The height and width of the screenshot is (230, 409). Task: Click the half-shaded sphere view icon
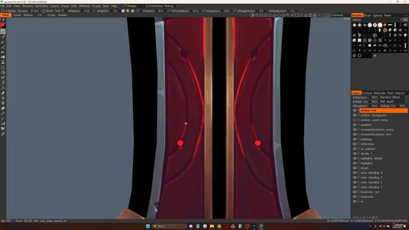[x=252, y=15]
